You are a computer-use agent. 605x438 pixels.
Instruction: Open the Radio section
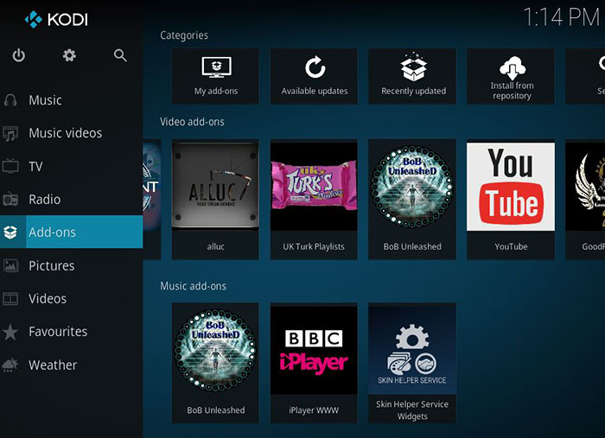point(72,200)
